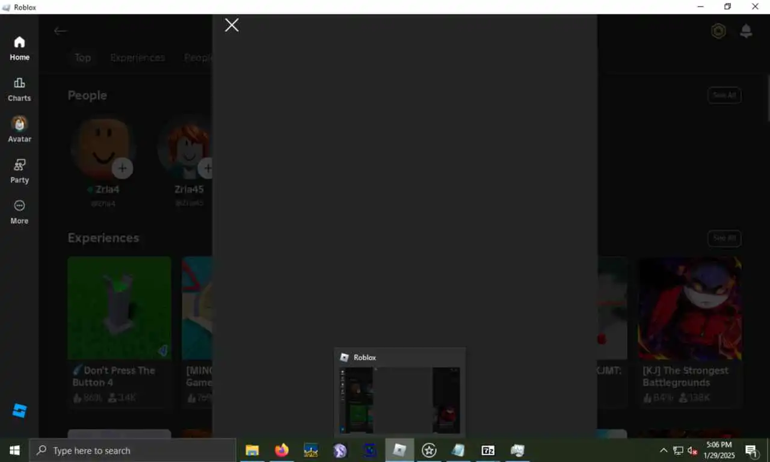The image size is (770, 462).
Task: Go back using the left arrow
Action: click(60, 31)
